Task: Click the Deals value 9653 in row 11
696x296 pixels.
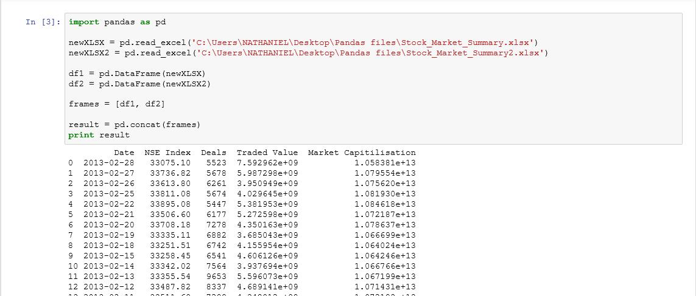Action: [x=216, y=276]
